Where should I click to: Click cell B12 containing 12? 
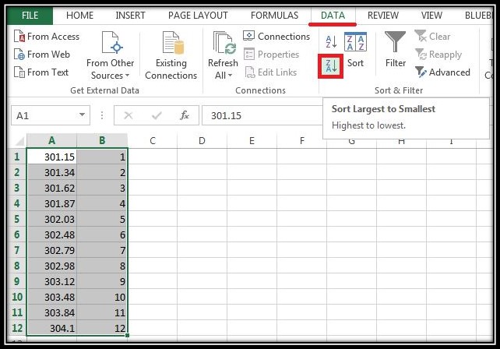pyautogui.click(x=102, y=328)
